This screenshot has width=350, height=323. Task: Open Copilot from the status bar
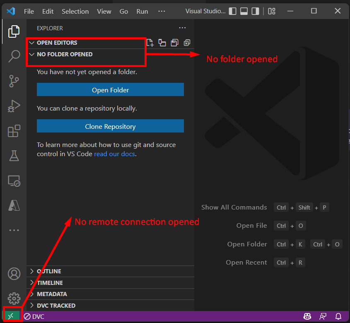[x=307, y=316]
